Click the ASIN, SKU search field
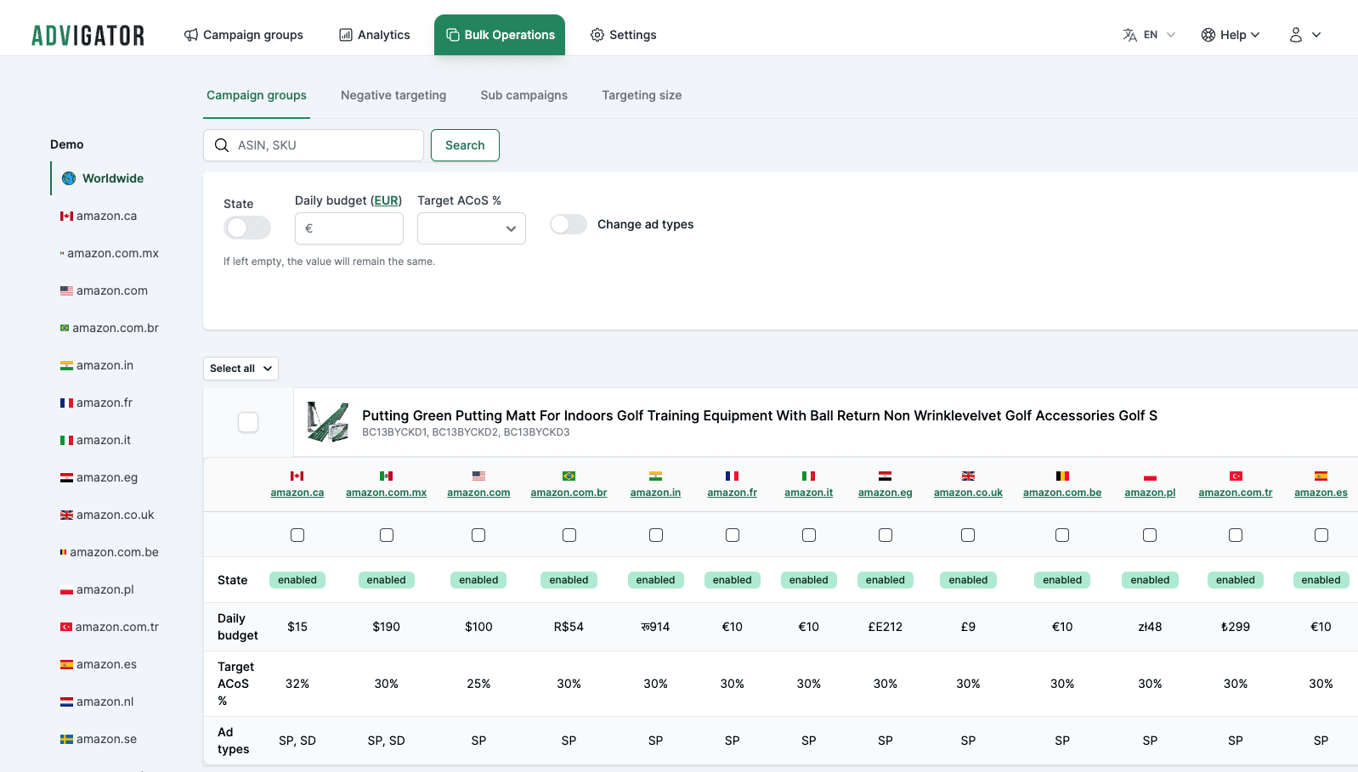1358x772 pixels. tap(314, 145)
